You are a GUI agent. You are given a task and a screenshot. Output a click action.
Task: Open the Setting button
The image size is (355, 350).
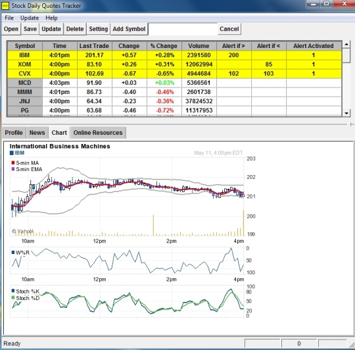point(98,29)
